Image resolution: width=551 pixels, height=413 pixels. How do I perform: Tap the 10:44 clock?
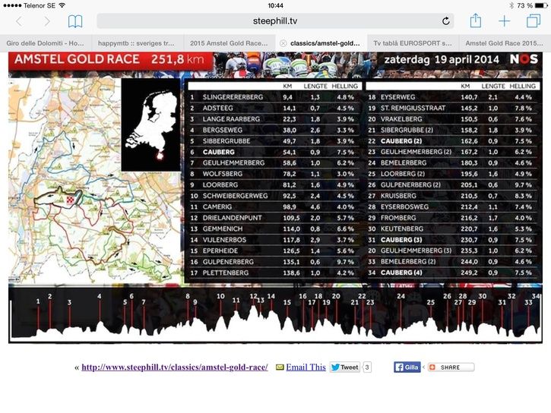(275, 5)
